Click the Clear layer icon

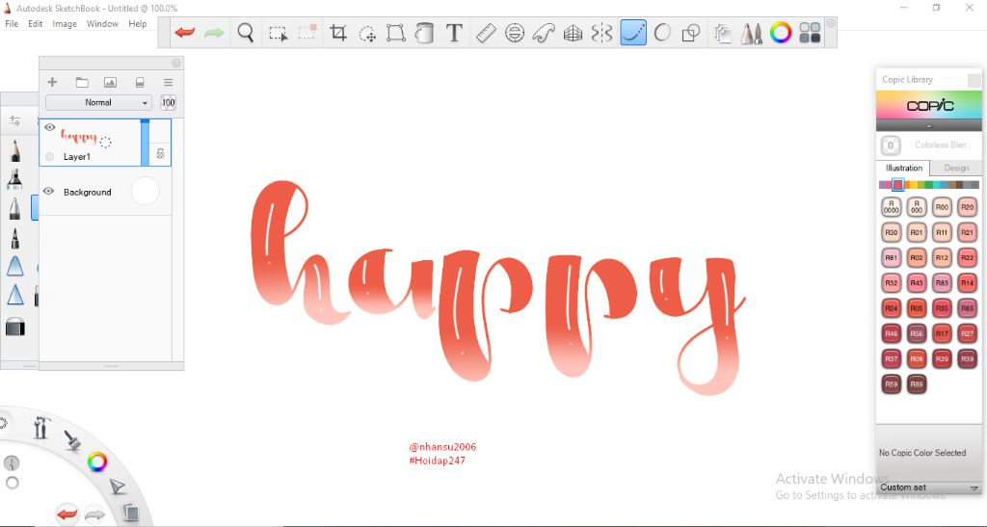click(x=140, y=83)
